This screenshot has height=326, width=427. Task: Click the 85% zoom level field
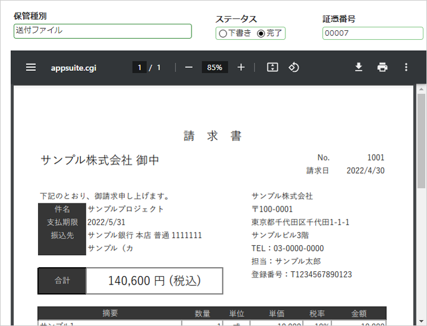tap(215, 67)
